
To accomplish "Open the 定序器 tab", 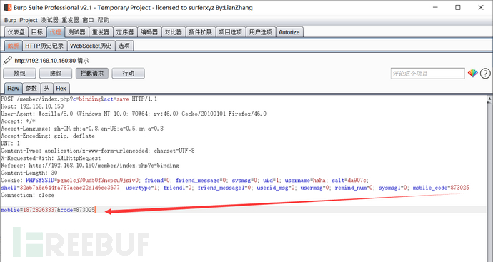I will (125, 32).
